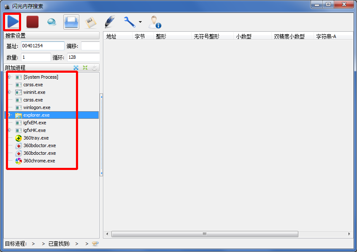Click the 循环 input field
Image resolution: width=357 pixels, height=252 pixels.
[x=84, y=57]
